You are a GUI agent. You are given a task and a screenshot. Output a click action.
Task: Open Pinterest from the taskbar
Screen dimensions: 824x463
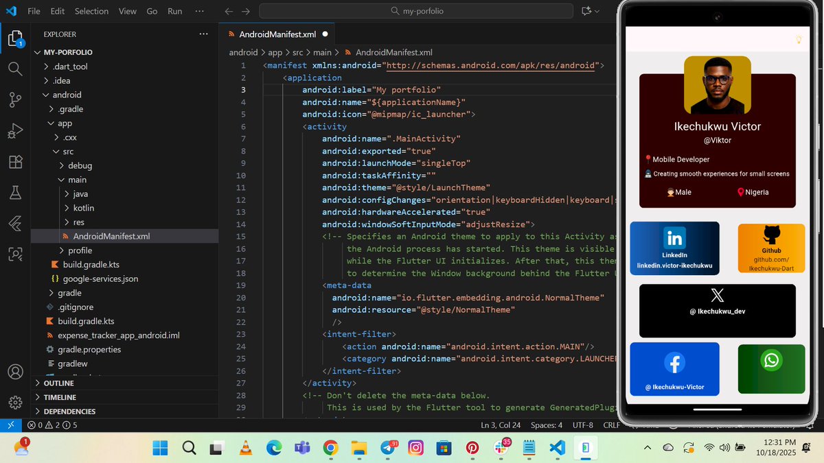pyautogui.click(x=472, y=448)
